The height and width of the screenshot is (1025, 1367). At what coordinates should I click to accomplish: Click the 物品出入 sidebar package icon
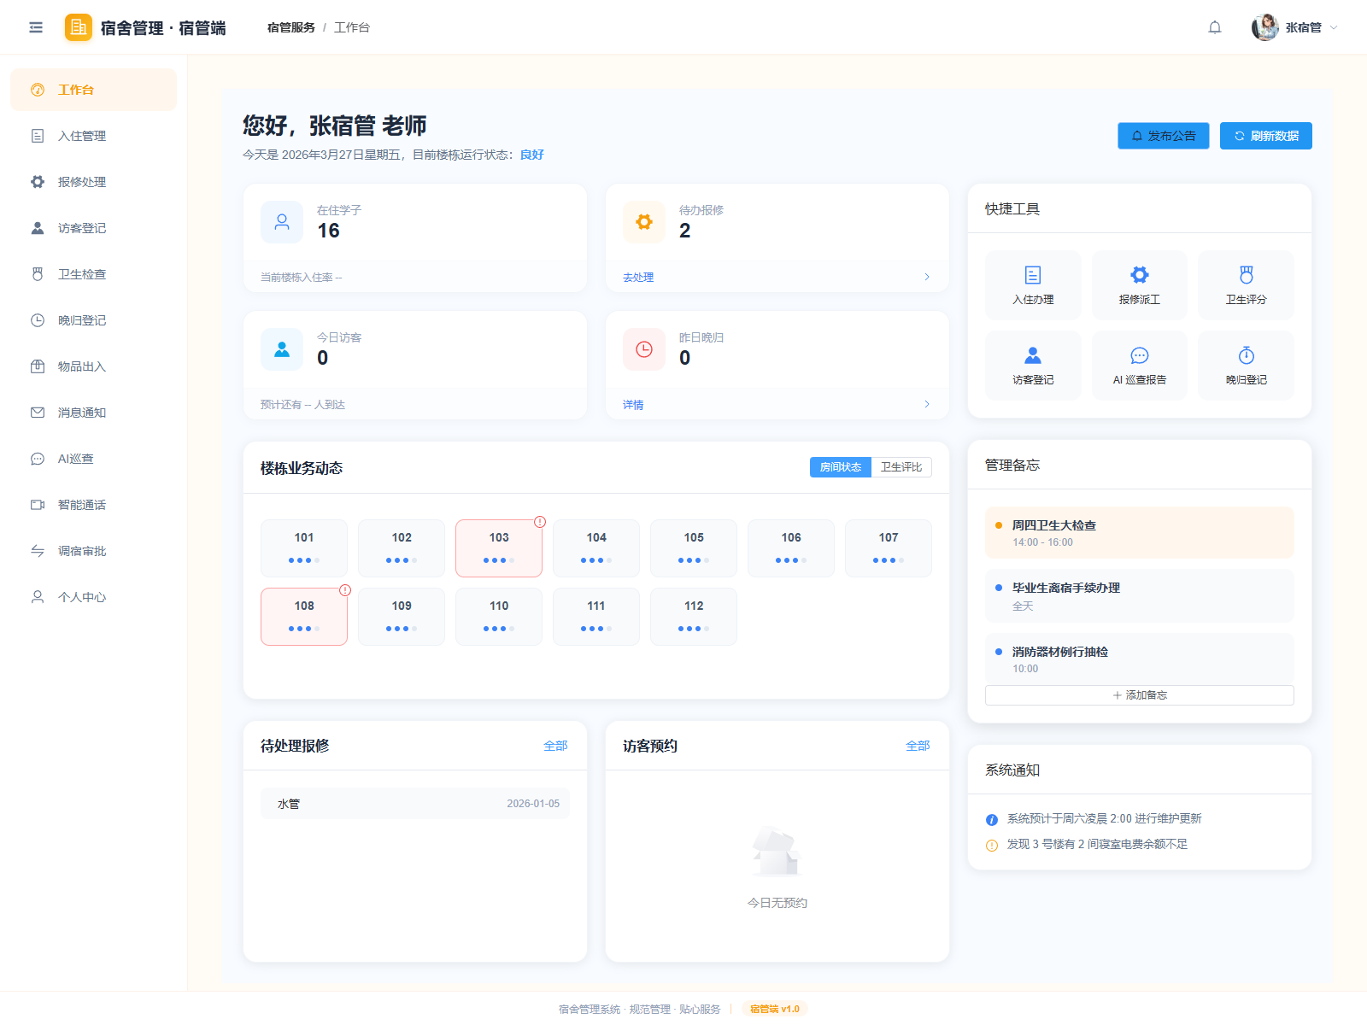(x=38, y=366)
